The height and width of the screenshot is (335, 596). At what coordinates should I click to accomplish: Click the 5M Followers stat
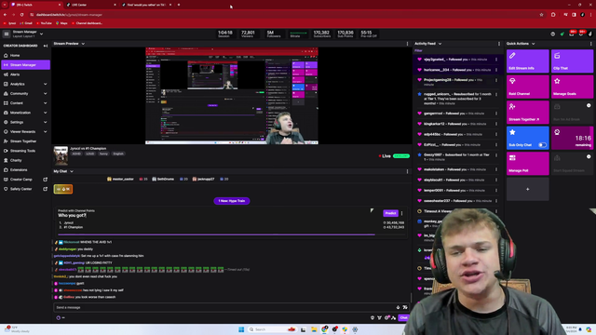pos(273,34)
